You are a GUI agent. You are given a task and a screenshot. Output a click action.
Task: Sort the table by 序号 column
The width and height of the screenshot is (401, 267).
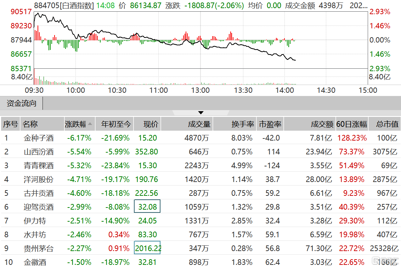(11, 124)
